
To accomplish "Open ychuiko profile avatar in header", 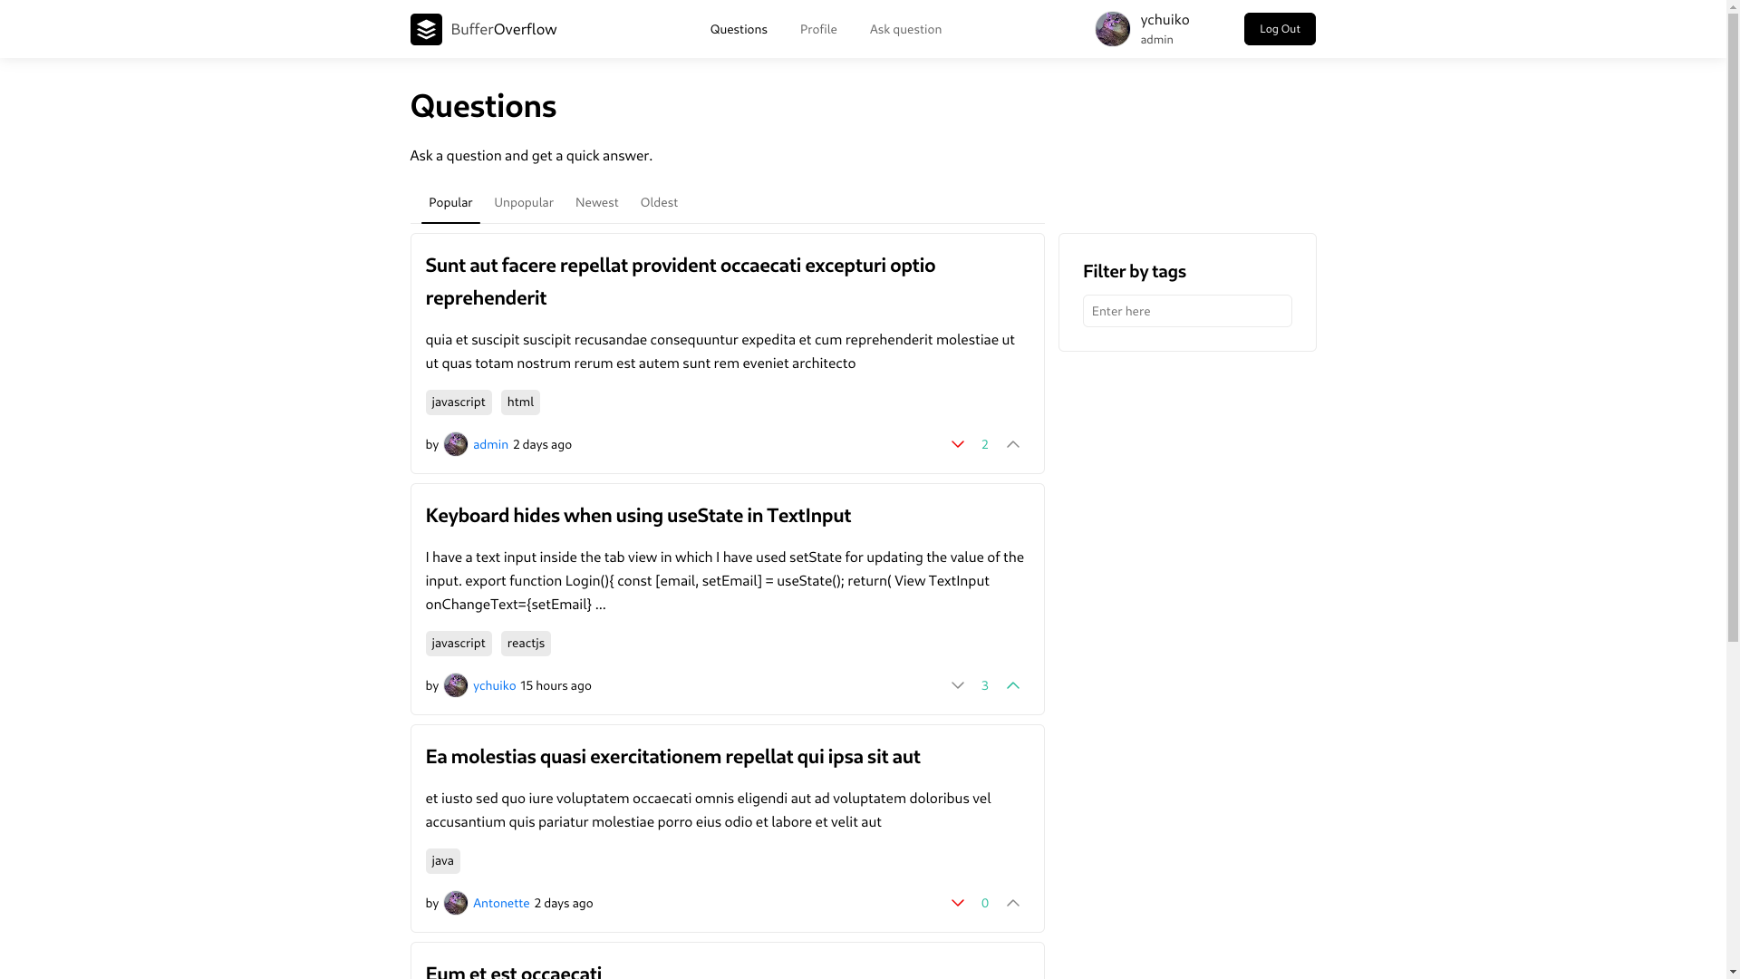I will [1113, 29].
